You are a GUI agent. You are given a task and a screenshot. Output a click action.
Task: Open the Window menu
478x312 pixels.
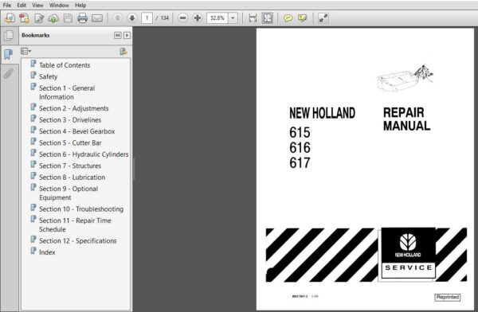[x=59, y=6]
